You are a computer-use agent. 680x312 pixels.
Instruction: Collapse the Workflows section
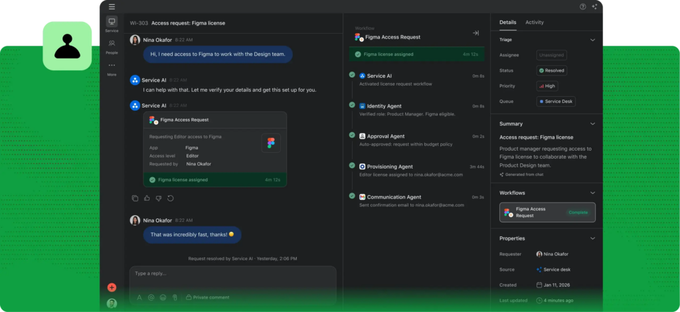click(x=592, y=193)
